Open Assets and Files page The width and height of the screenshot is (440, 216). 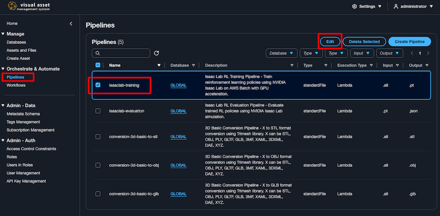point(22,50)
